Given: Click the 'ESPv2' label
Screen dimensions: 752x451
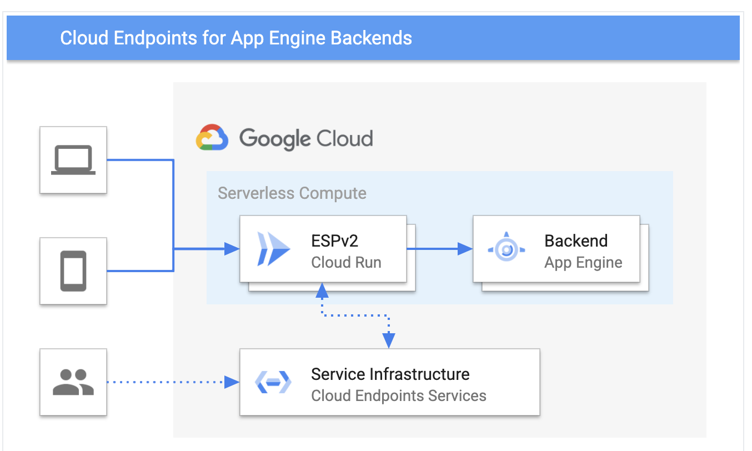Looking at the screenshot, I should click(x=335, y=240).
